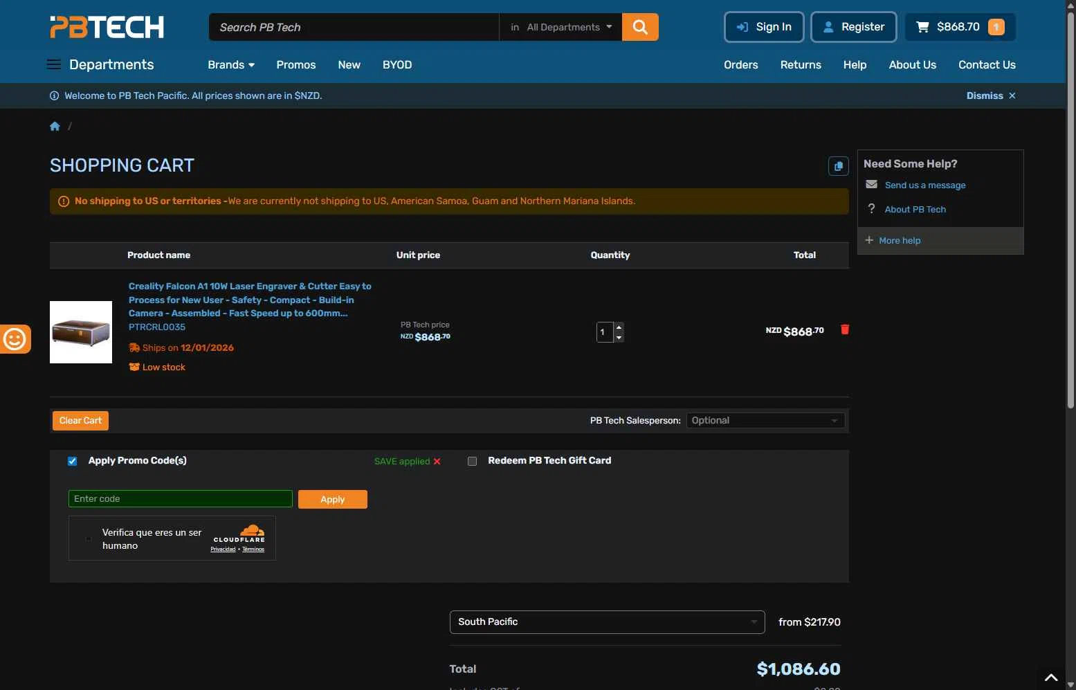The image size is (1076, 690).
Task: Open the All Departments search dropdown
Action: tap(561, 27)
